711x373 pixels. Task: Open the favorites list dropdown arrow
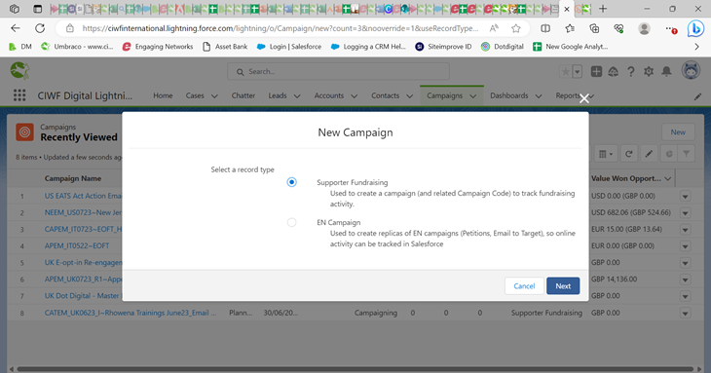point(578,72)
